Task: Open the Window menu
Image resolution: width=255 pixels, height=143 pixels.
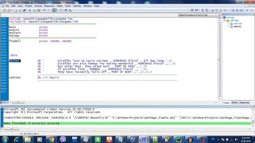Action: point(88,6)
